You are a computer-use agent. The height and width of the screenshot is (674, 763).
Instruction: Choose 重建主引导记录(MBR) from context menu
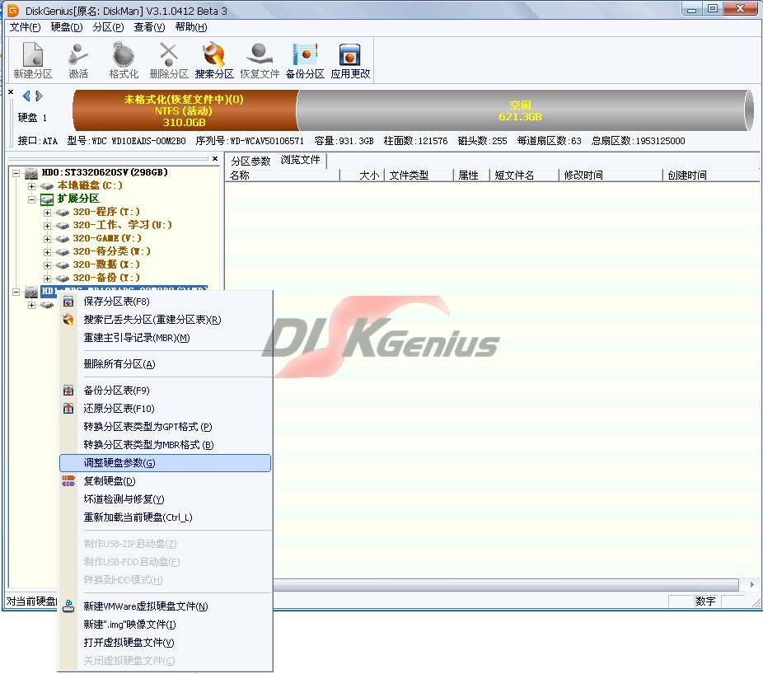[x=165, y=338]
